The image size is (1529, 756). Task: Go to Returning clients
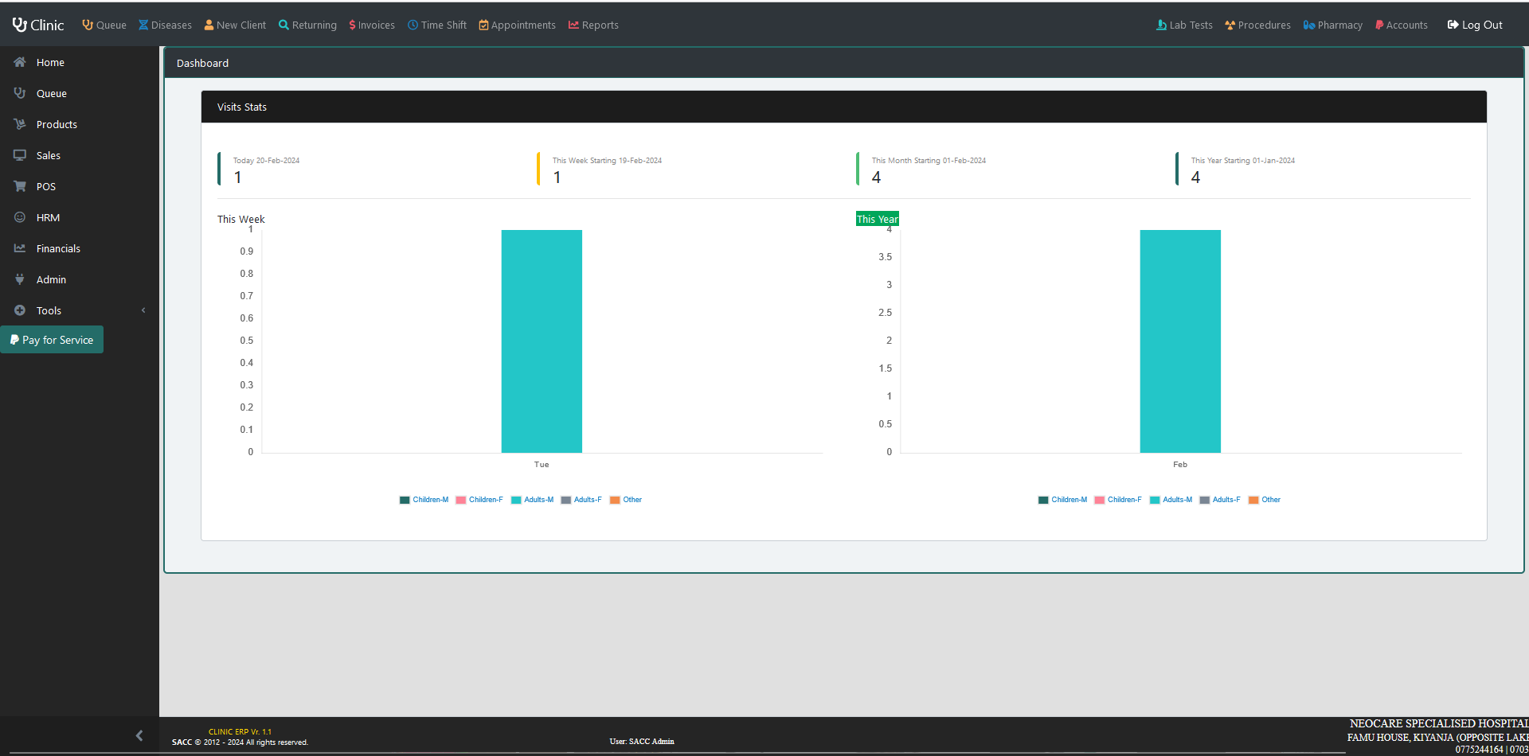tap(307, 25)
